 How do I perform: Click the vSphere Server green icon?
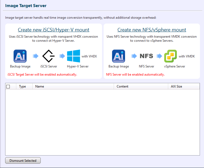171,56
